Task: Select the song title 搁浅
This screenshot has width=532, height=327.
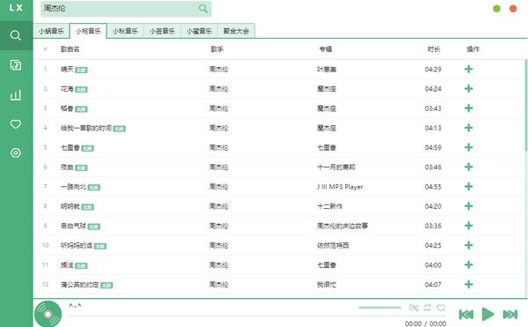Action: [67, 265]
